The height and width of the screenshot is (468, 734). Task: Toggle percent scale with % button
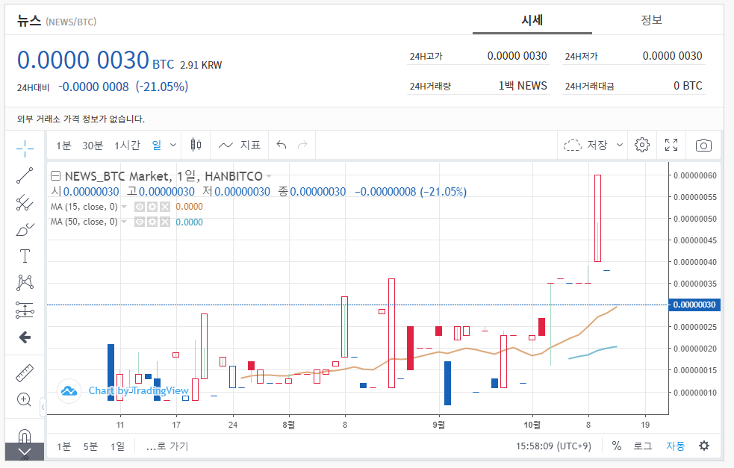[x=617, y=446]
